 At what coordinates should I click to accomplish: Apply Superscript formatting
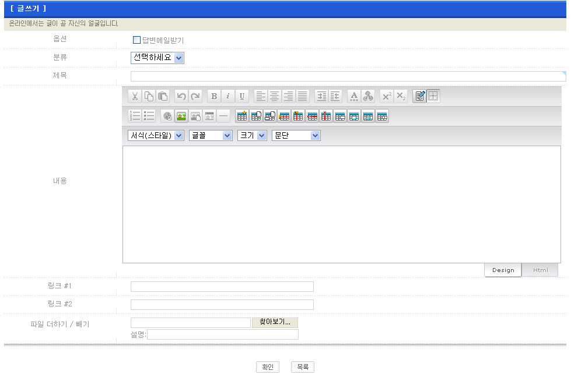coord(387,97)
